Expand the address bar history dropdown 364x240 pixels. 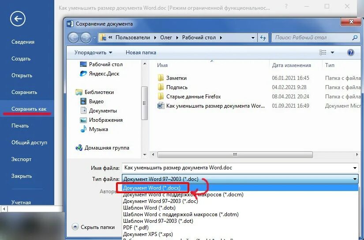253,37
